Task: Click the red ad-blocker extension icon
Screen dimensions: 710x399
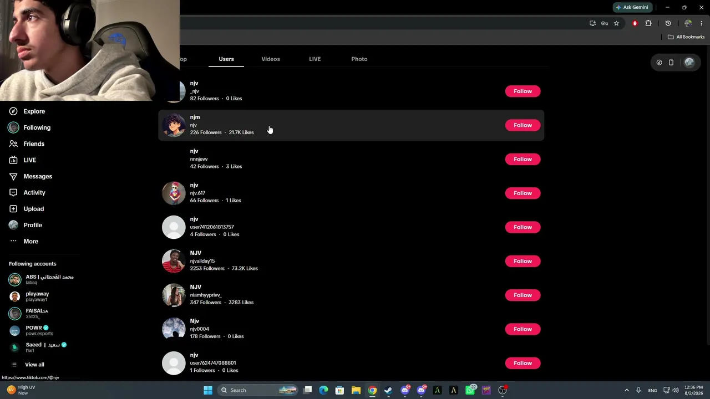Action: (635, 23)
